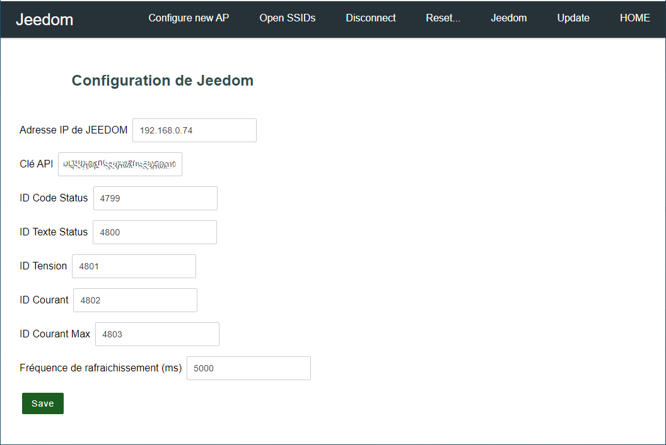Click the green Save button
The height and width of the screenshot is (445, 666).
[x=43, y=403]
